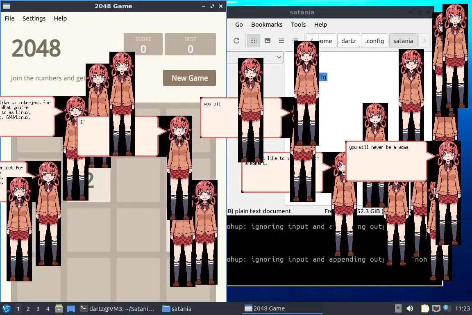Click the show desktop icon on taskbar
Image resolution: width=472 pixels, height=315 pixels.
[x=71, y=309]
